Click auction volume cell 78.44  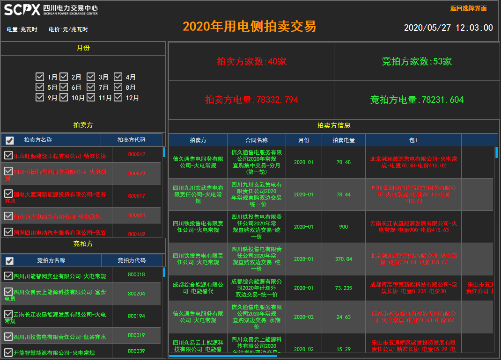tap(344, 194)
